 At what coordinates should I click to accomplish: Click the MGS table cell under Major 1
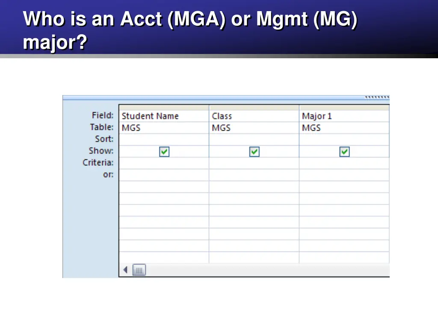(x=344, y=128)
